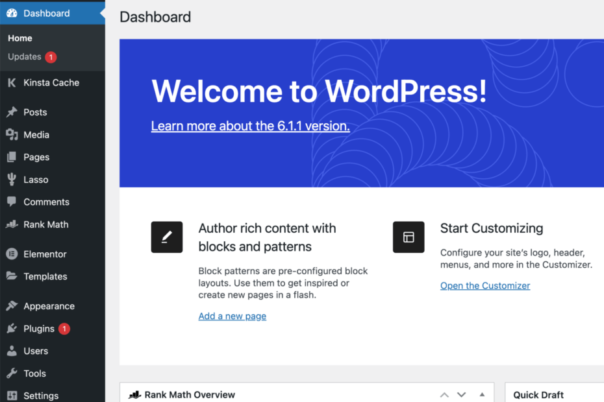Image resolution: width=604 pixels, height=402 pixels.
Task: Click the Add a new page link
Action: point(233,316)
